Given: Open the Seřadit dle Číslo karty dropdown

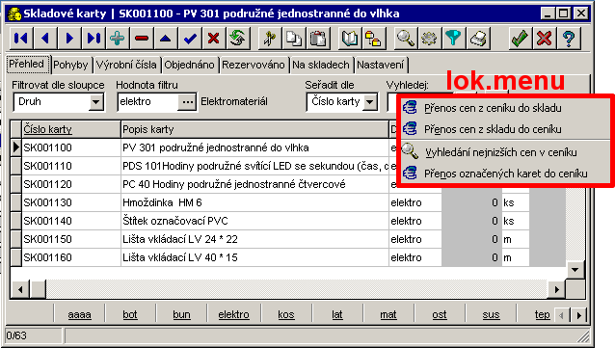Looking at the screenshot, I should [x=369, y=102].
